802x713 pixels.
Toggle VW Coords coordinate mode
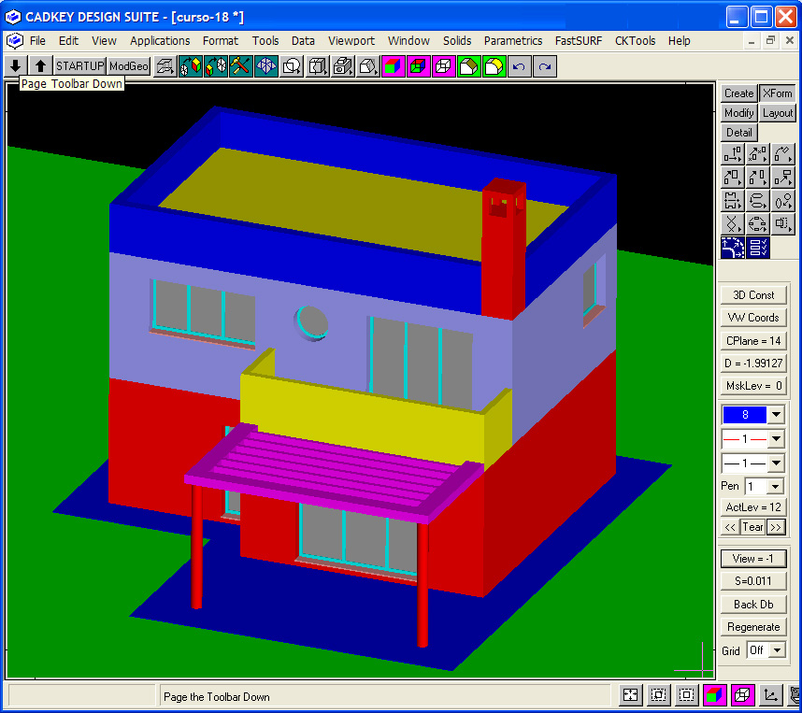click(x=752, y=318)
